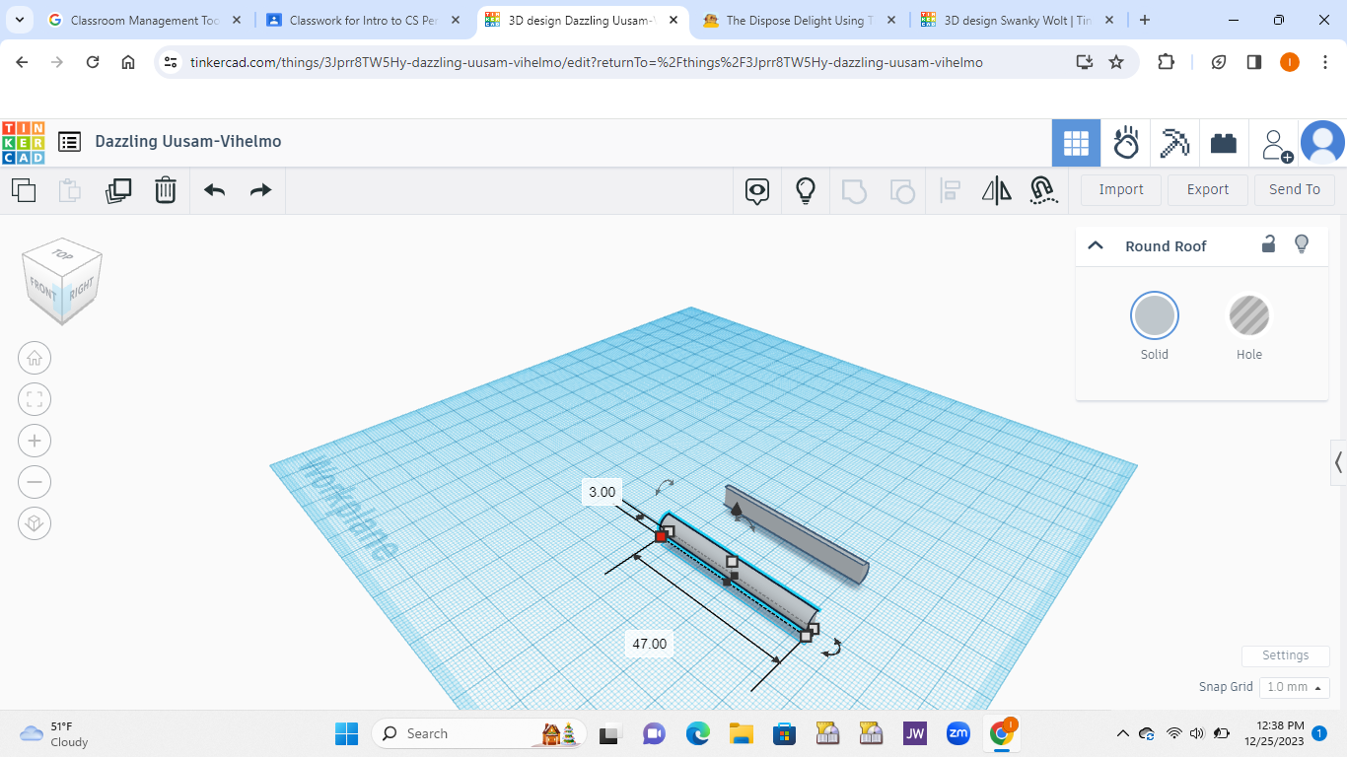Toggle Show all lightbulb in toolbar
1347x757 pixels.
[806, 190]
